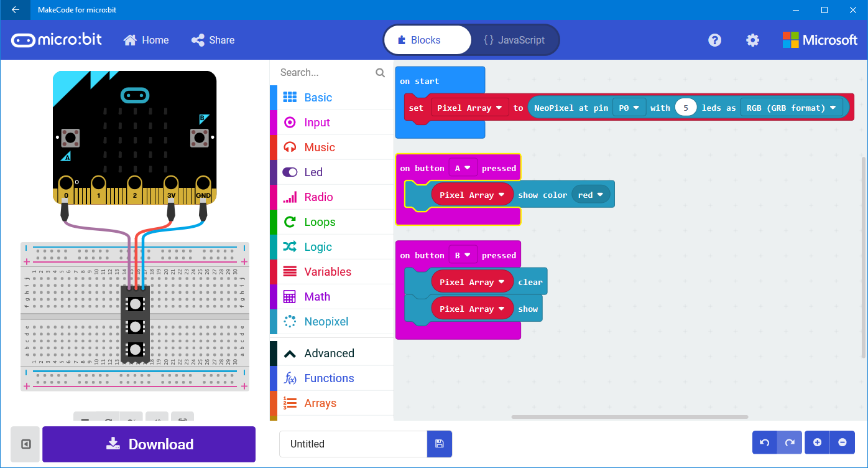Open the Input blocks category

pos(332,122)
